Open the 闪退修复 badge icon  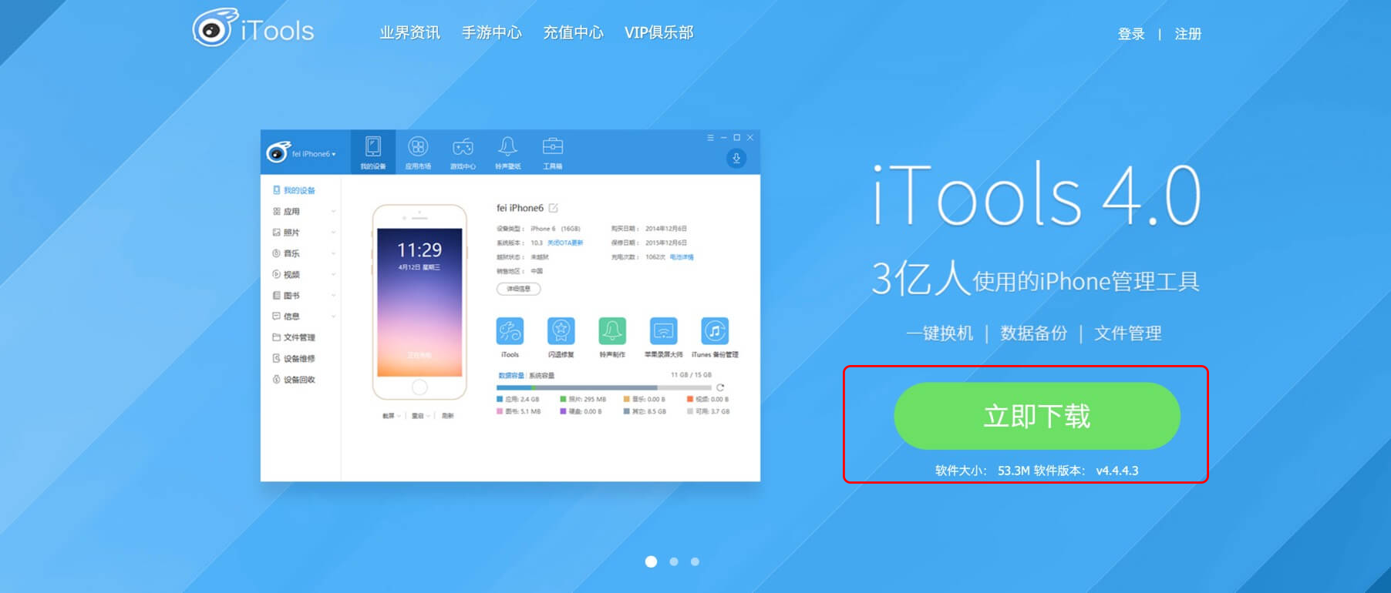pos(561,331)
